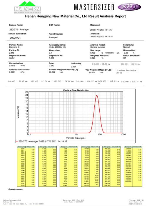
Task: Click the 'Particle Size Distribution' chart title
Action: pos(76,90)
